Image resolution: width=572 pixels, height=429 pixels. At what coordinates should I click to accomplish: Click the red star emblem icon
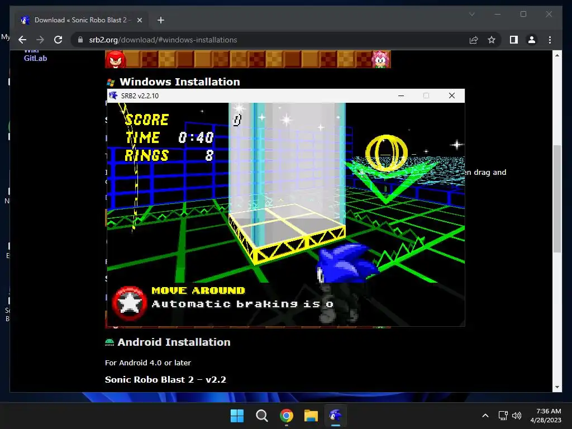tap(129, 303)
